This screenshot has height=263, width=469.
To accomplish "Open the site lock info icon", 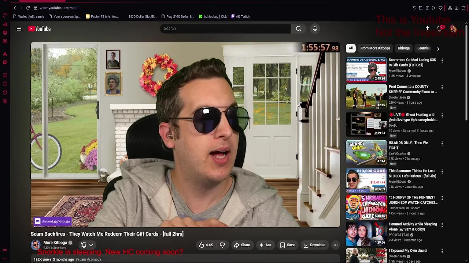I will (x=35, y=8).
